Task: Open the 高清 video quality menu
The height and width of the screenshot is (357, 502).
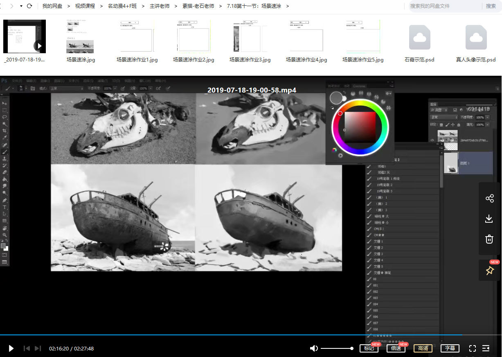Action: click(423, 348)
